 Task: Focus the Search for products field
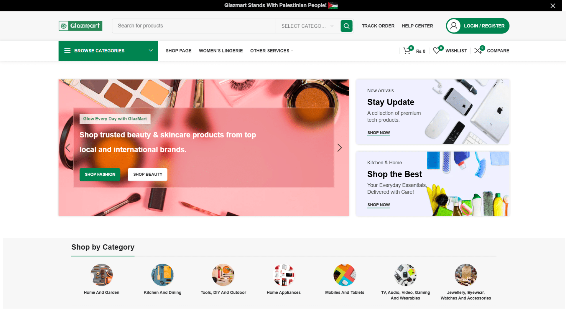[x=194, y=26]
